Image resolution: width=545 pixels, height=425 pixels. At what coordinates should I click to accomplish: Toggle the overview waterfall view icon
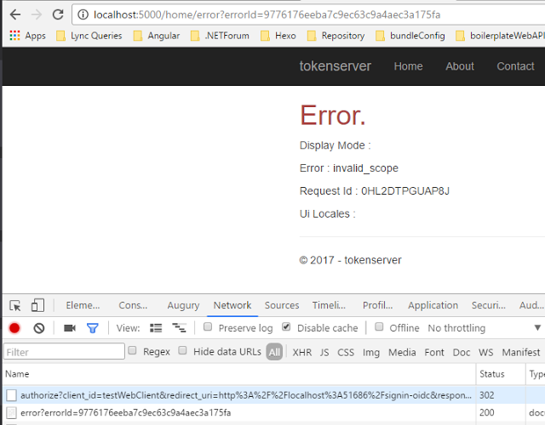pos(179,328)
